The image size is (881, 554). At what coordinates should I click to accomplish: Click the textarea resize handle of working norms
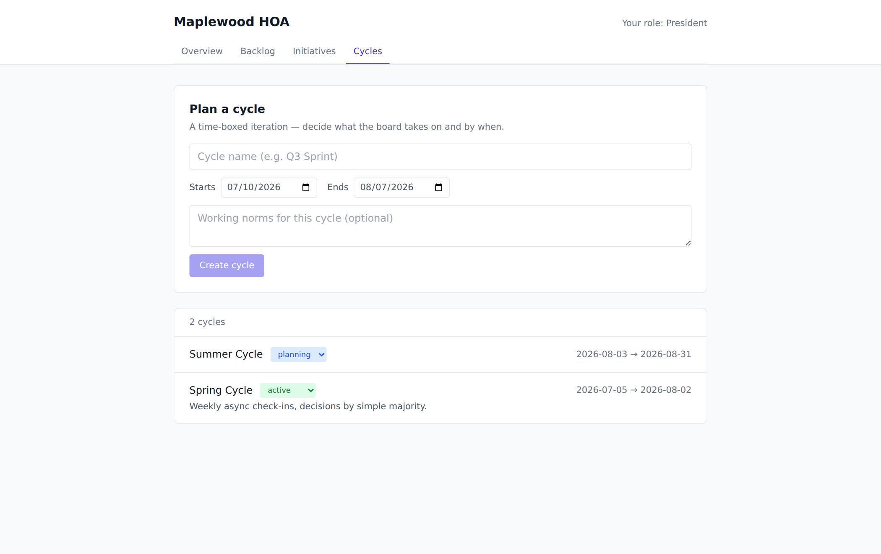pos(688,243)
